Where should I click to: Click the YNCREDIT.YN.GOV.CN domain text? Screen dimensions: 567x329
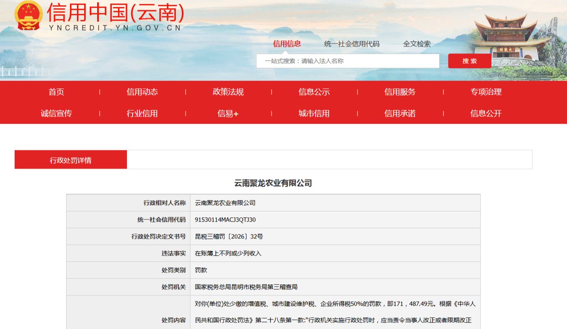pyautogui.click(x=114, y=28)
